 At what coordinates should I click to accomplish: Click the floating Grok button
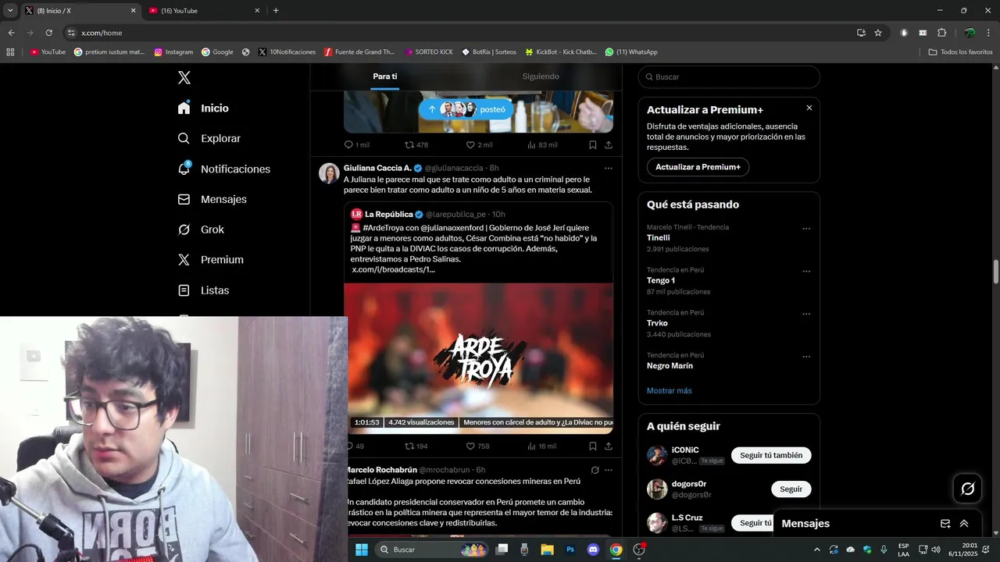967,489
